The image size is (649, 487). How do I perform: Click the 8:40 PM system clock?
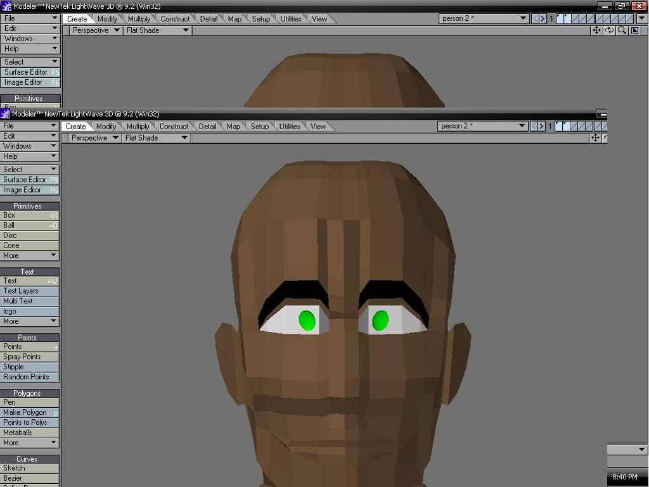pyautogui.click(x=624, y=477)
